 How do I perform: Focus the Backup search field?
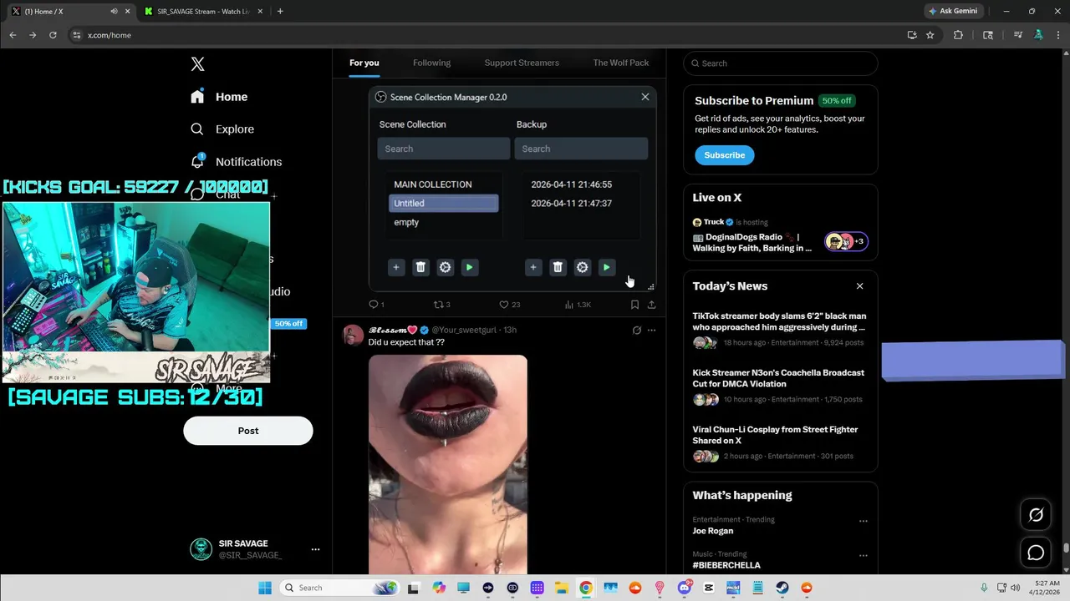(581, 149)
